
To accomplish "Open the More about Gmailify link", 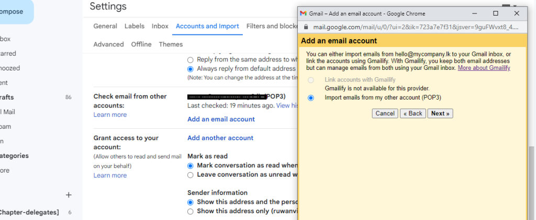I will (484, 68).
